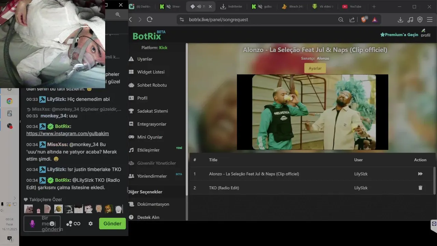The image size is (437, 246).
Task: Click the notification icon at taskbar bottom
Action: pos(10,238)
